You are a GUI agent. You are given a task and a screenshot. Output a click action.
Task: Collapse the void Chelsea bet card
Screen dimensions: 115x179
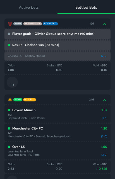click(105, 24)
